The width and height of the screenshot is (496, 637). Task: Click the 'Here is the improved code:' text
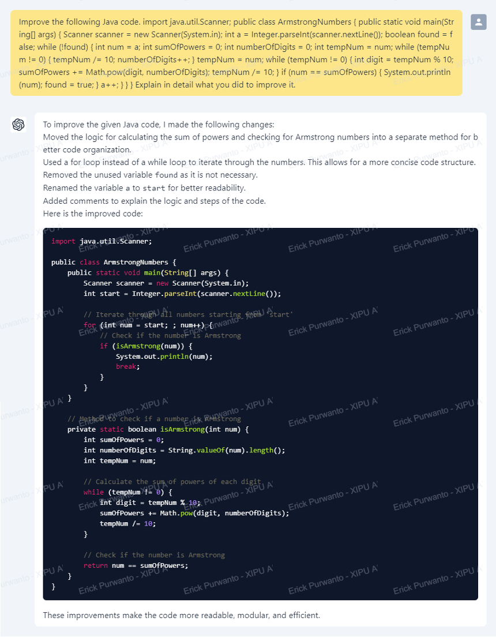[93, 213]
